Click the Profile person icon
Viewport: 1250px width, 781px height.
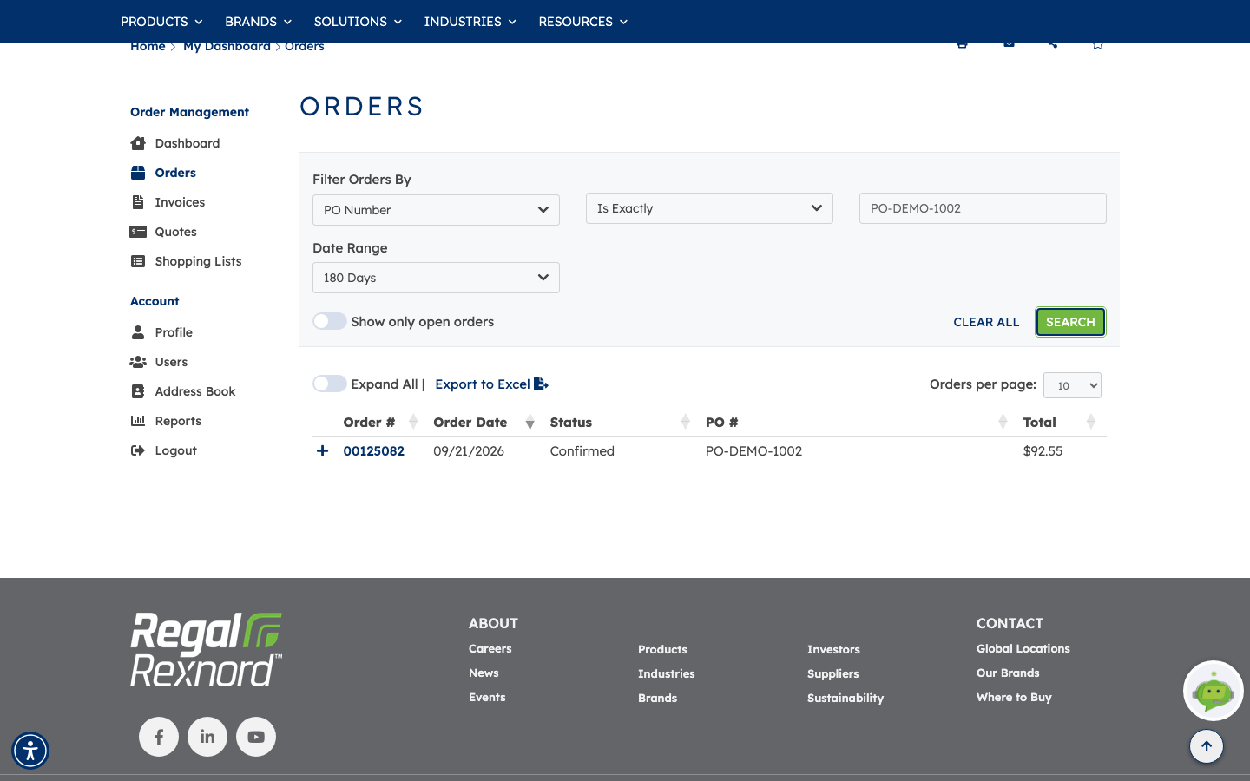point(138,332)
